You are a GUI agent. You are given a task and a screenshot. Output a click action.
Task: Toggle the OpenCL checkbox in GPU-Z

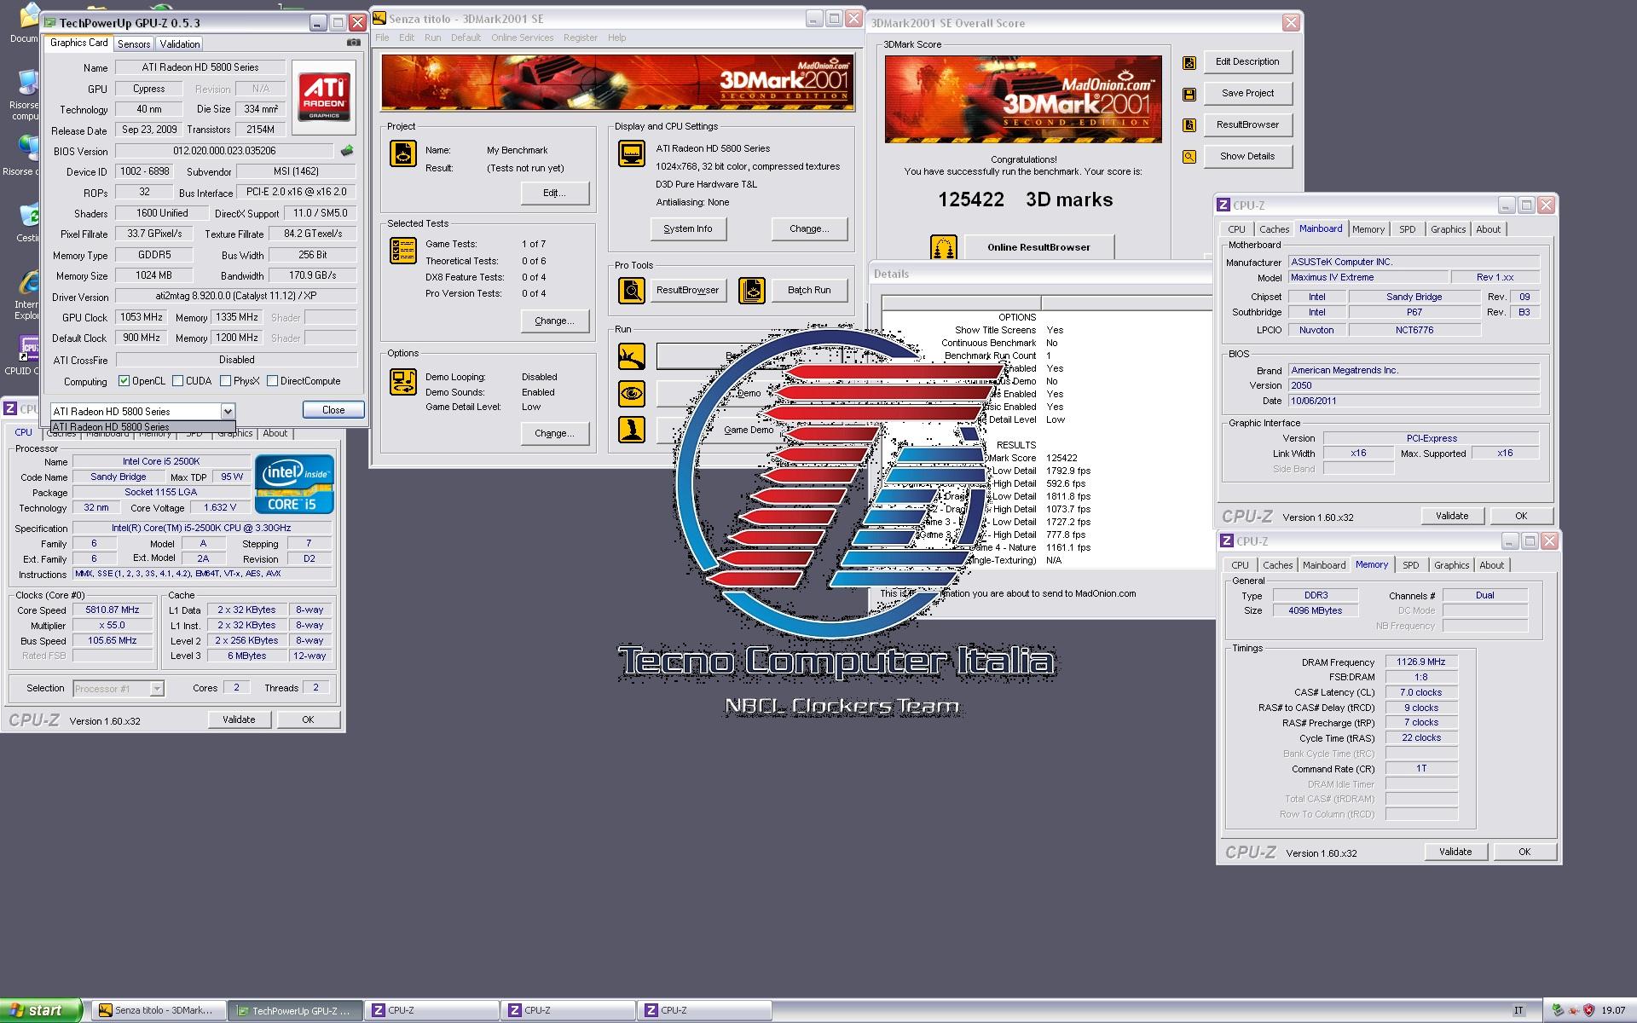(x=124, y=381)
